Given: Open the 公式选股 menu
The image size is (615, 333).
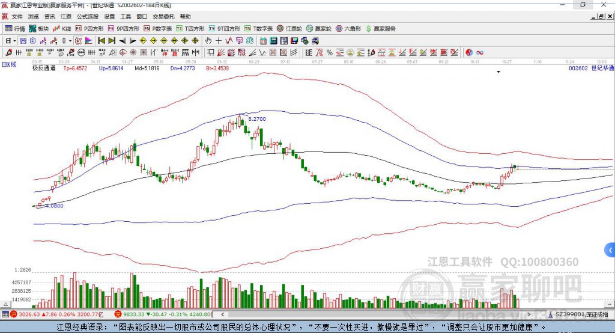Looking at the screenshot, I should point(88,16).
